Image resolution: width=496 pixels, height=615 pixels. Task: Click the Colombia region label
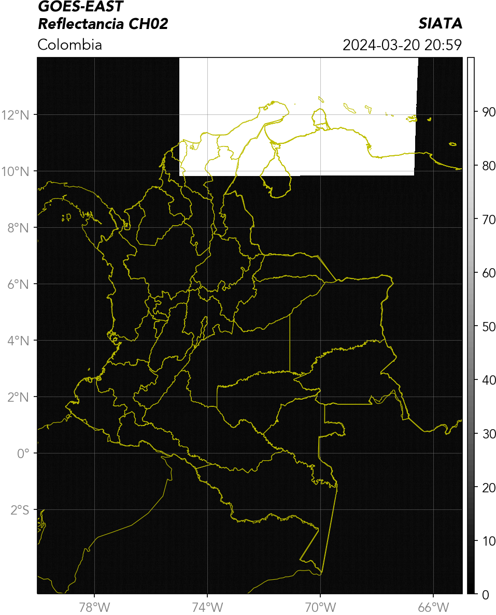(70, 45)
